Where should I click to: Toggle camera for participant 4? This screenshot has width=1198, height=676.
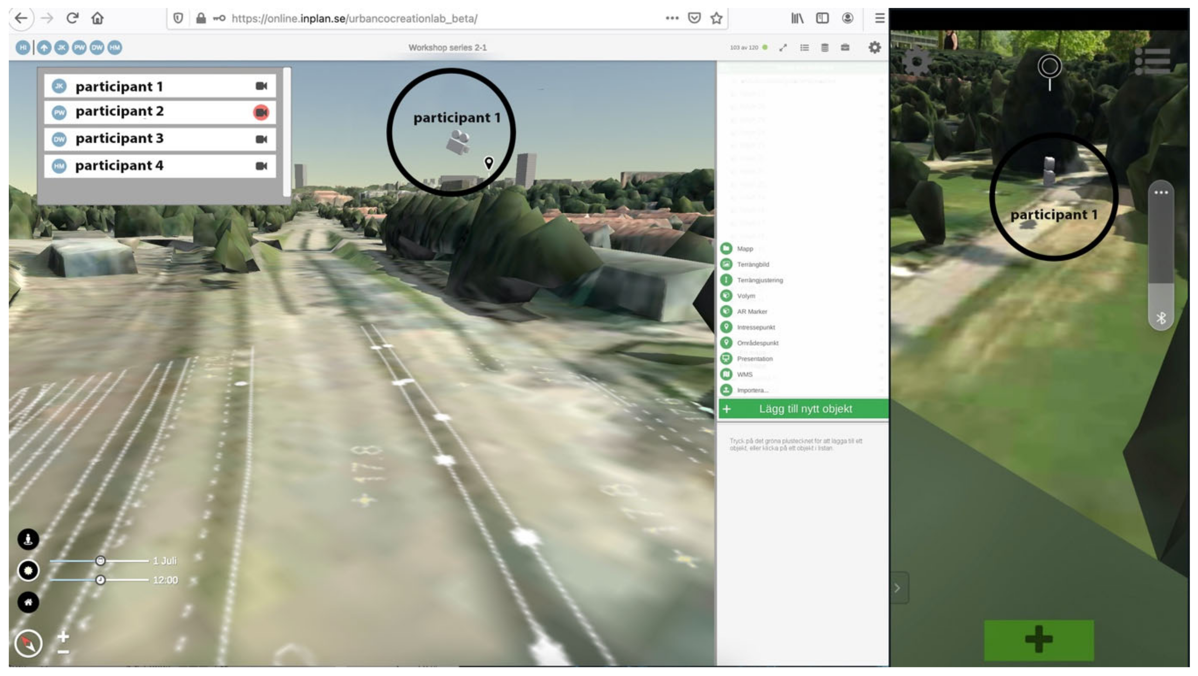261,166
